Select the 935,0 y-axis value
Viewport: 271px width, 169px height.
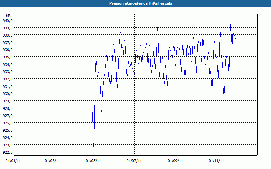pyautogui.click(x=7, y=57)
